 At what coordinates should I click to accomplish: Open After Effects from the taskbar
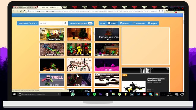tap(101, 94)
